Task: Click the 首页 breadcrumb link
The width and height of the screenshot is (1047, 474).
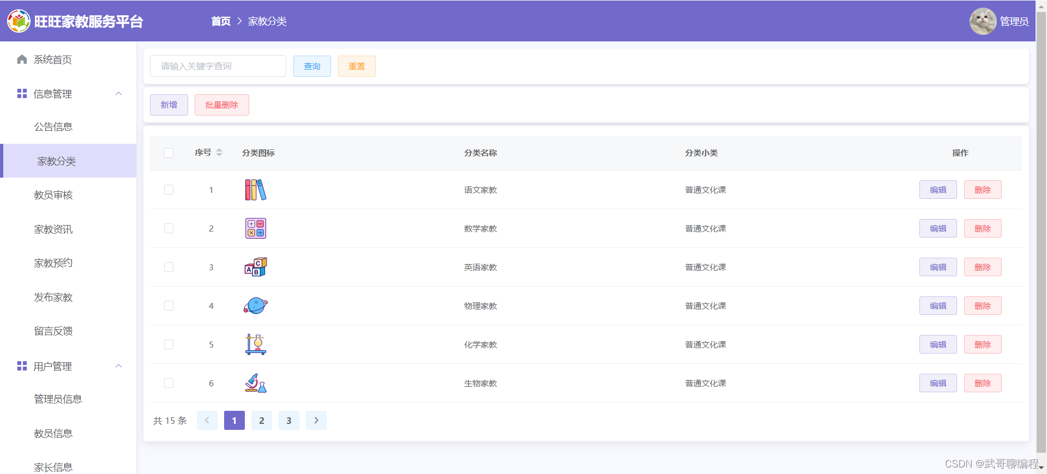Action: tap(221, 21)
